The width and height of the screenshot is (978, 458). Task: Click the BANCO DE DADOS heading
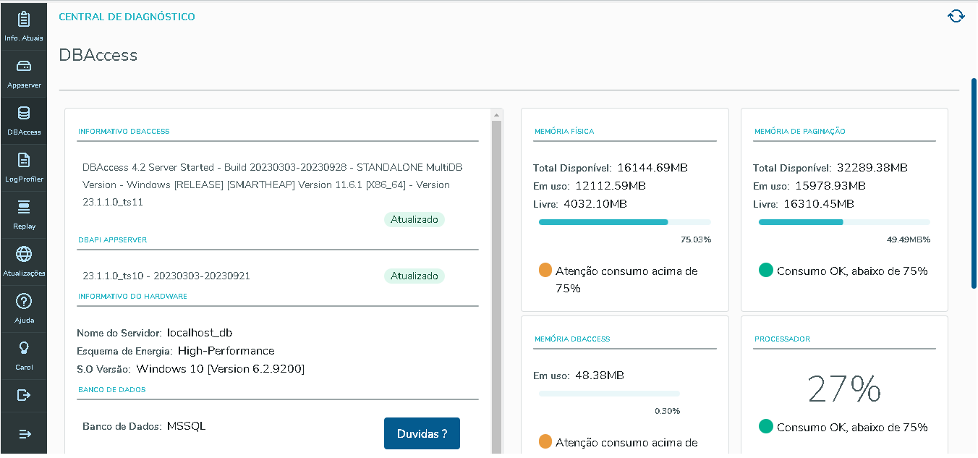[112, 389]
